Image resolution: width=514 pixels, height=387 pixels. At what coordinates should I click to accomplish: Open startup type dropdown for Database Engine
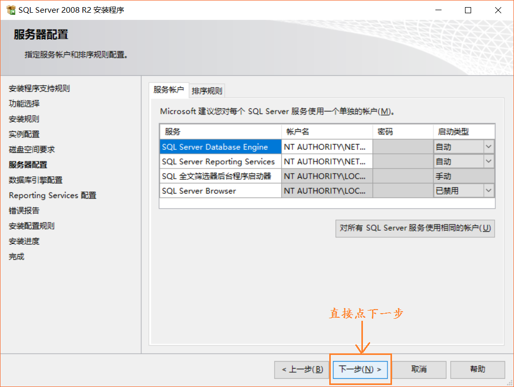(x=488, y=147)
